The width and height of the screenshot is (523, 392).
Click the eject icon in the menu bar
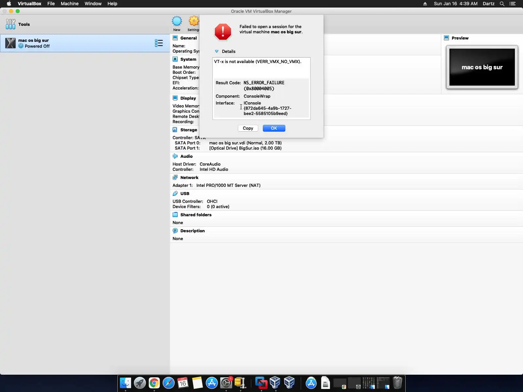tap(425, 4)
